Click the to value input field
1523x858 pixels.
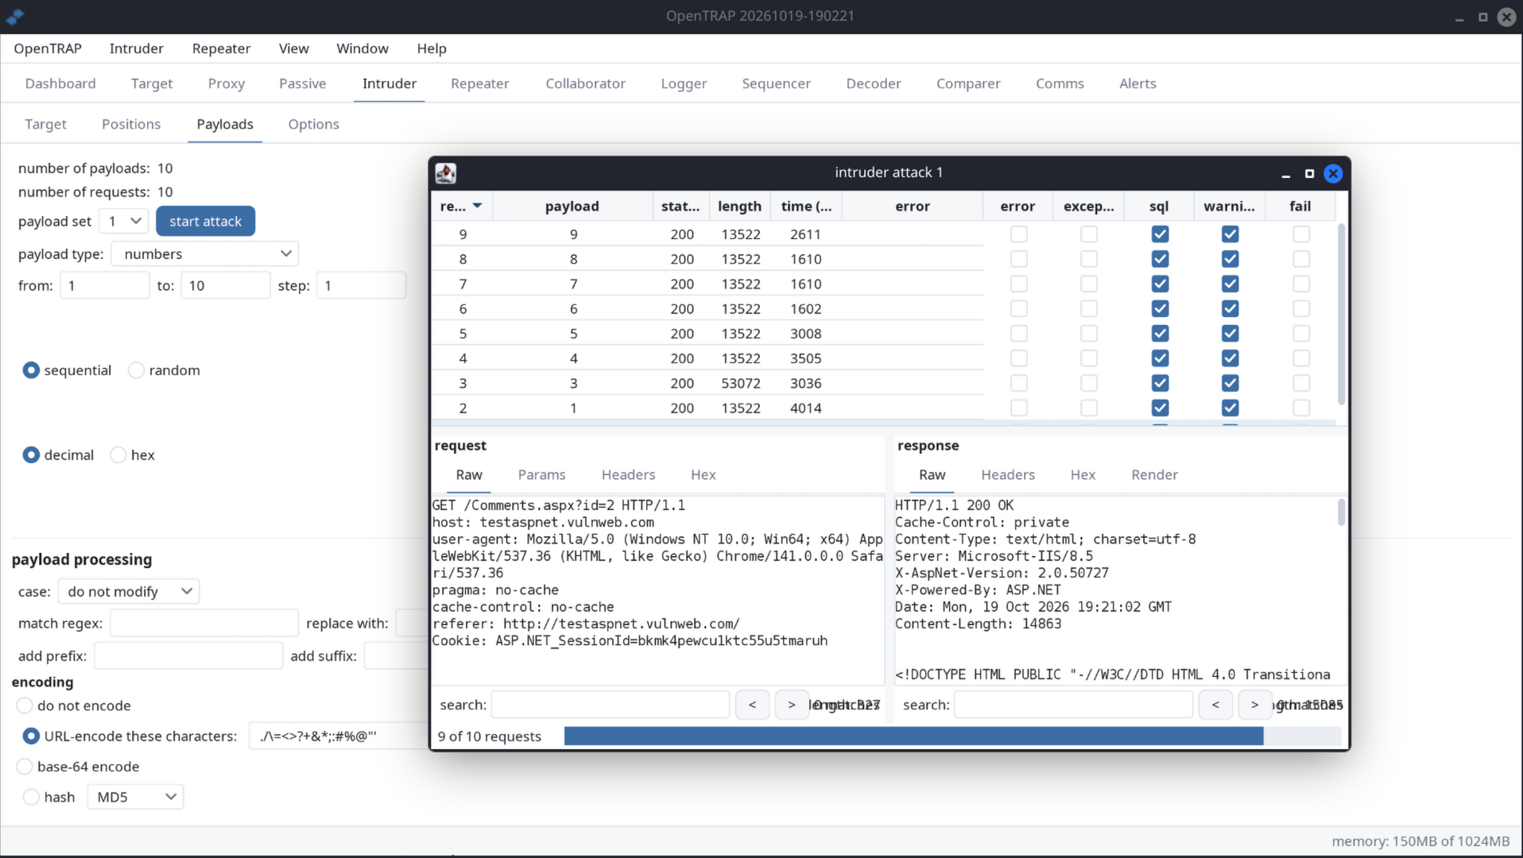pyautogui.click(x=225, y=285)
